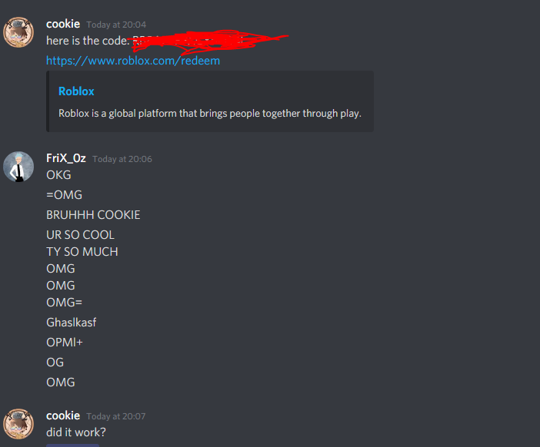Click the "TY SO MUCH" message

point(82,252)
